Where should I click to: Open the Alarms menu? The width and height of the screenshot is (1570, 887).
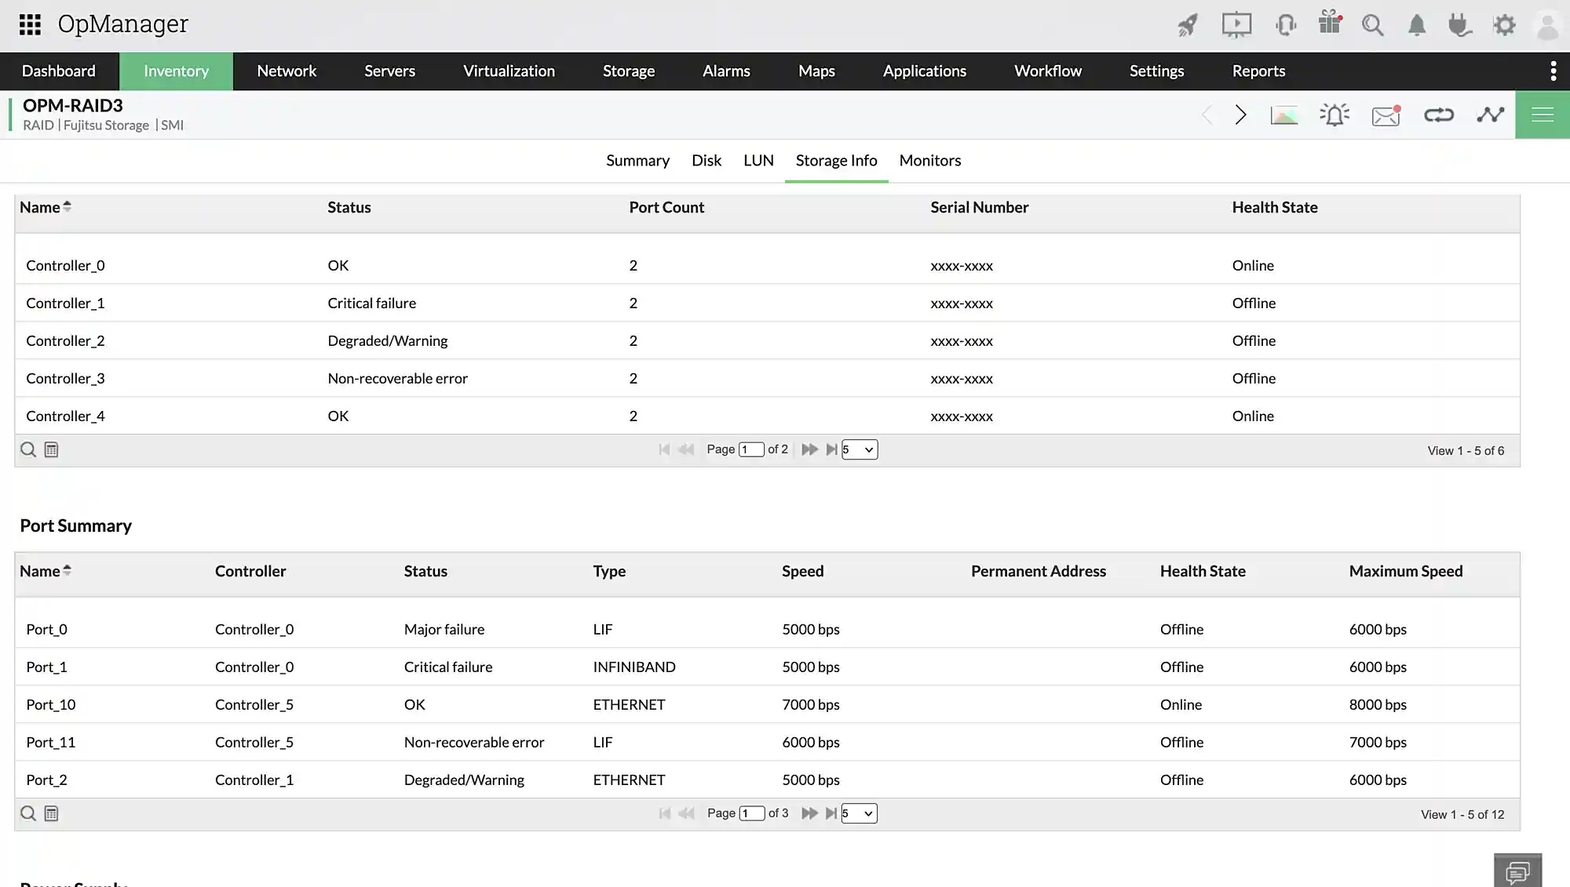726,71
